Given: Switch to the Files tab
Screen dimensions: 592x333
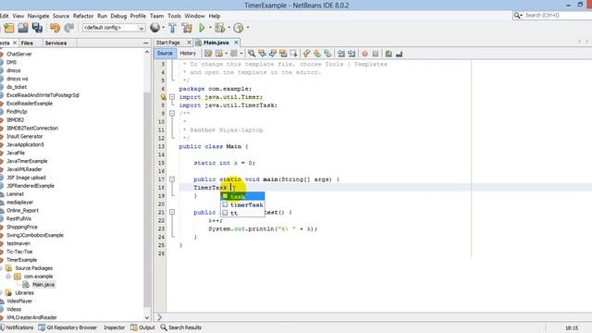Looking at the screenshot, I should [x=27, y=43].
